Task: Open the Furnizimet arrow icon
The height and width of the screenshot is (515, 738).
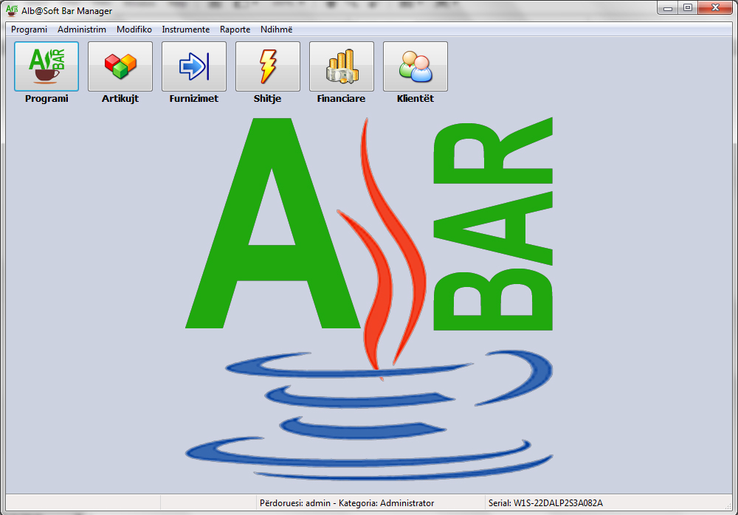Action: click(194, 66)
